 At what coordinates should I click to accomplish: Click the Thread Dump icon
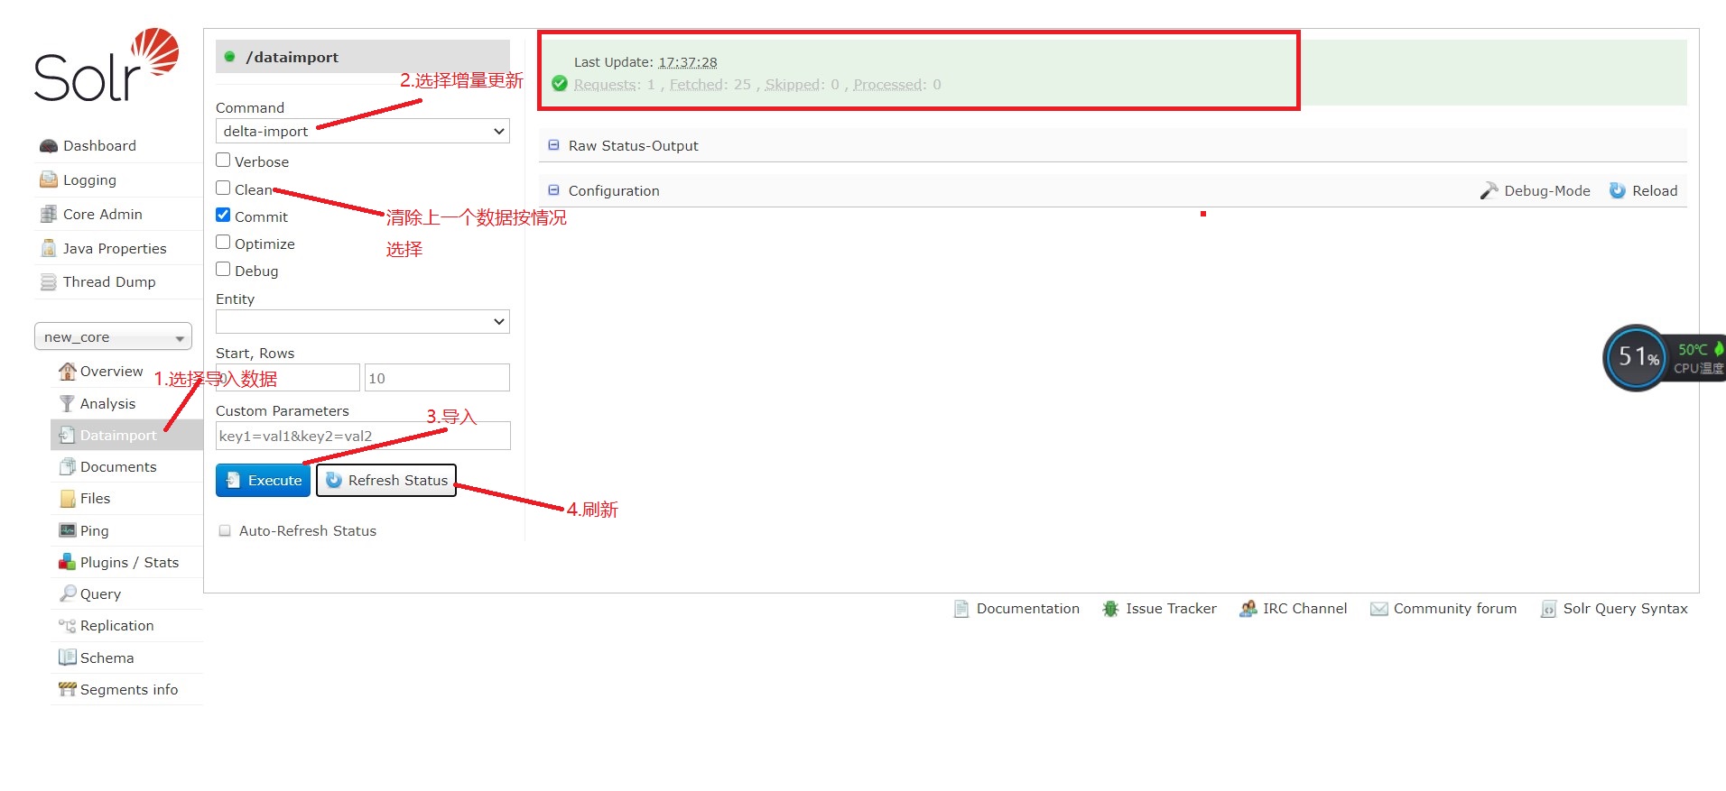[x=49, y=282]
